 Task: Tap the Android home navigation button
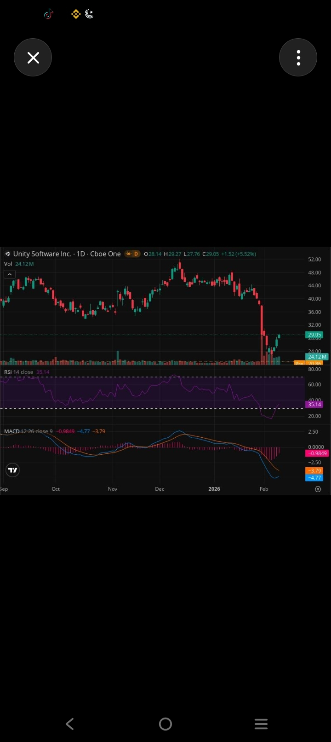[x=165, y=724]
